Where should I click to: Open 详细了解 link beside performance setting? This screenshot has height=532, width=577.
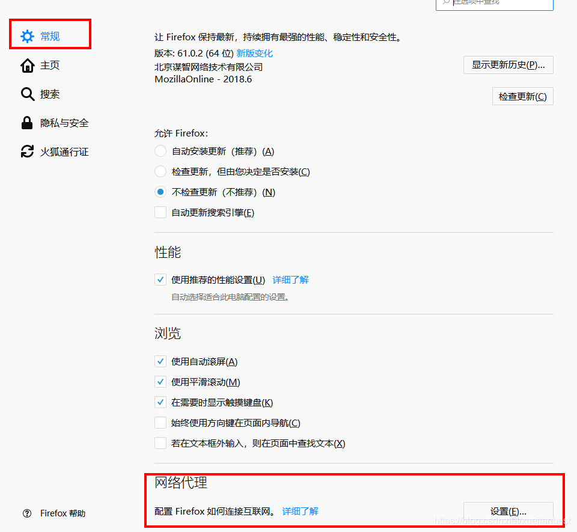290,280
